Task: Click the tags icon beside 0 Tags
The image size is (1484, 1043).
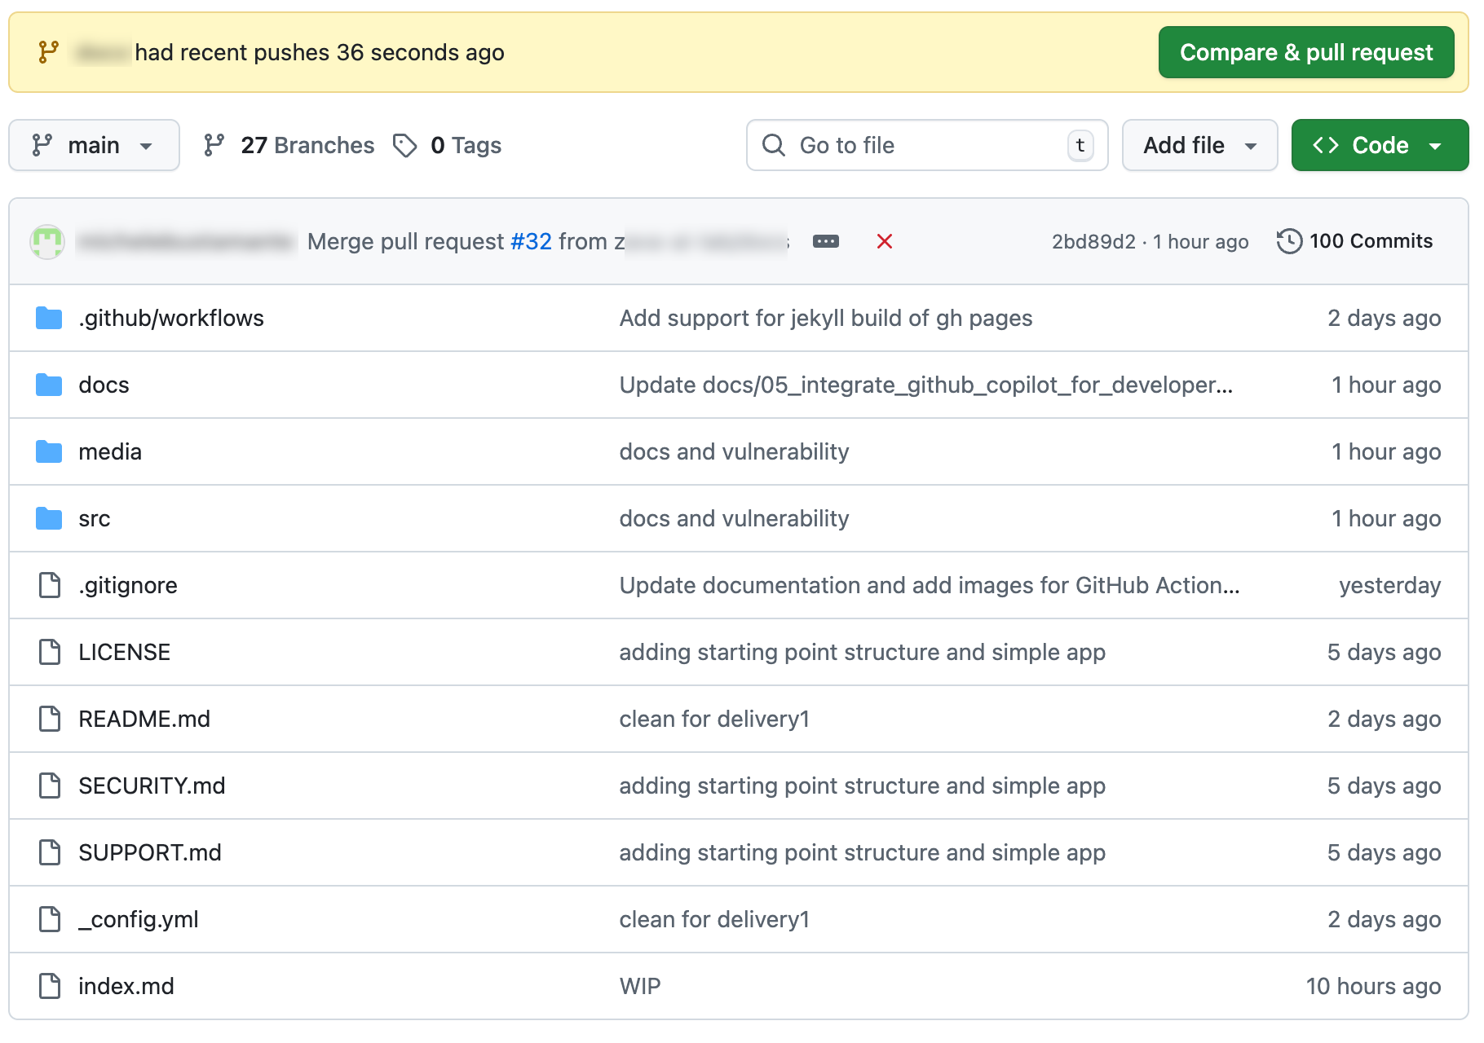Action: click(405, 145)
